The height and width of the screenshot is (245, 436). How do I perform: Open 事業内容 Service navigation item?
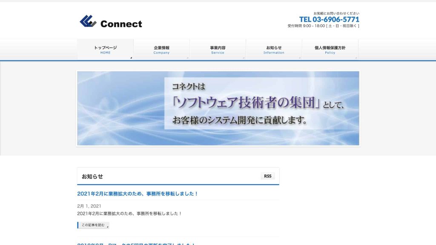[x=218, y=50]
